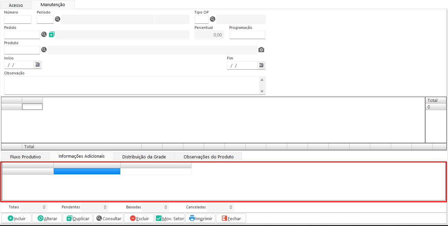Open the Início date calendar picker
Screen dimensions: 448x226
tap(37, 65)
